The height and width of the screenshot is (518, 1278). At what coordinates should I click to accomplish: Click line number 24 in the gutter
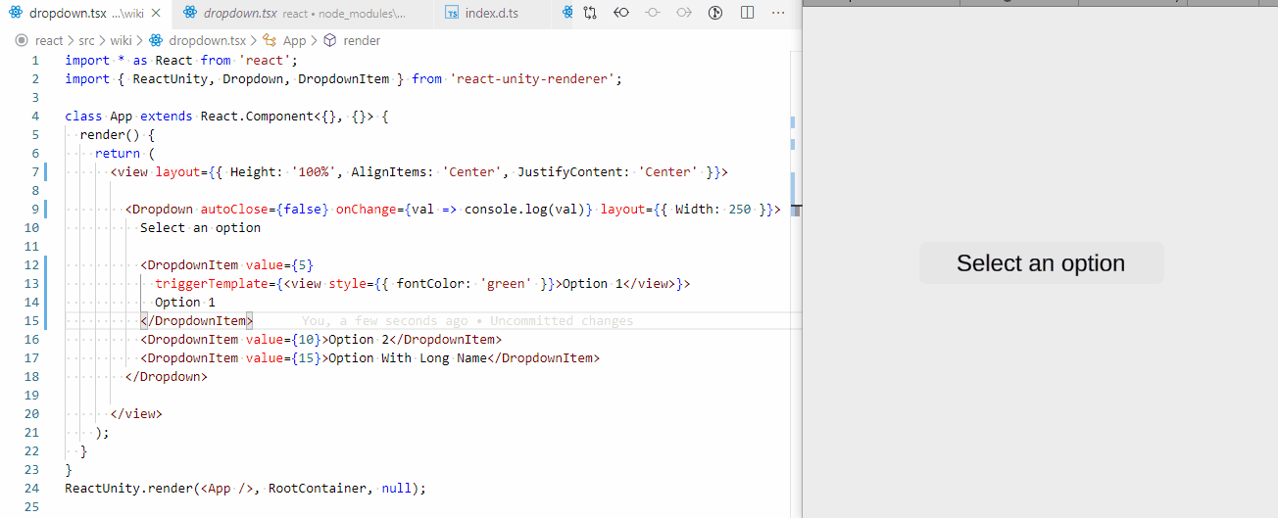pyautogui.click(x=31, y=489)
